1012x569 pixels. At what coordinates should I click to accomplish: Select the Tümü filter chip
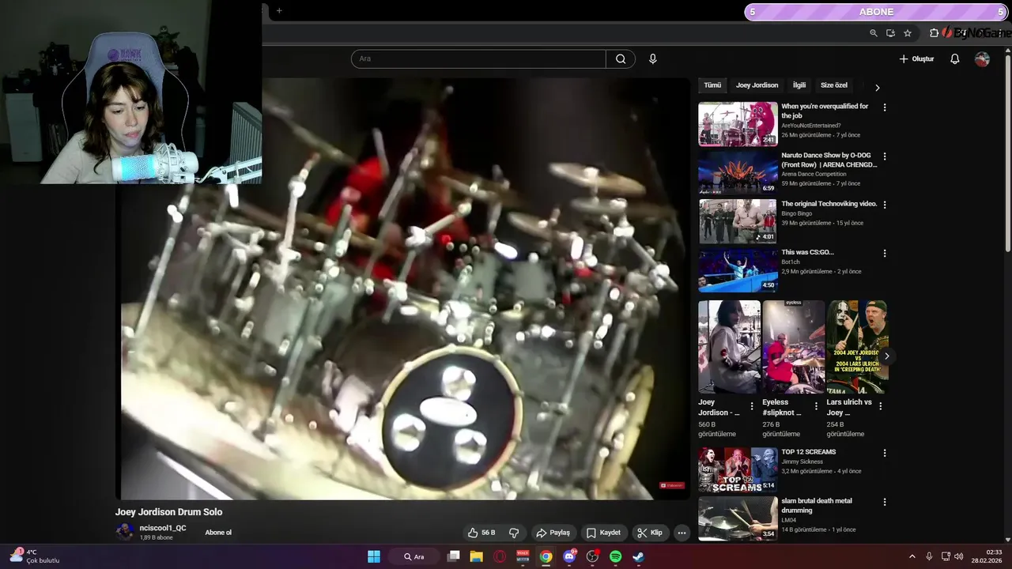[712, 85]
